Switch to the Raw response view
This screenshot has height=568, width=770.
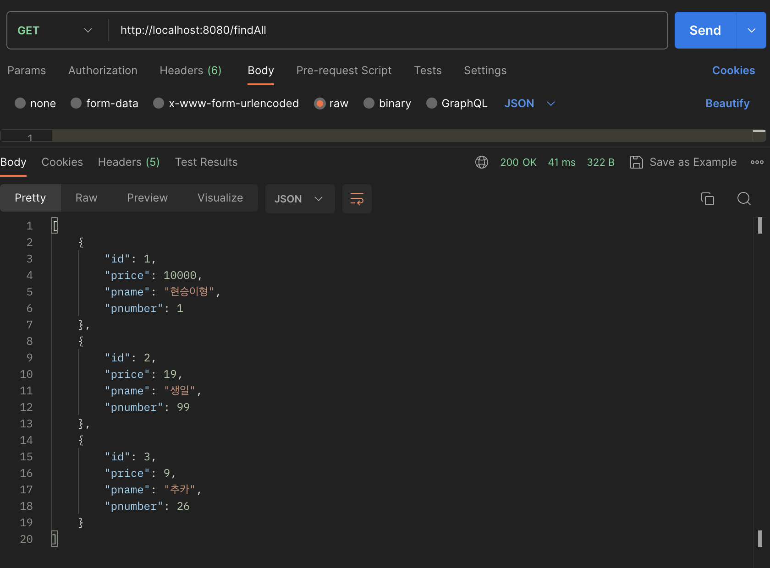(x=86, y=198)
